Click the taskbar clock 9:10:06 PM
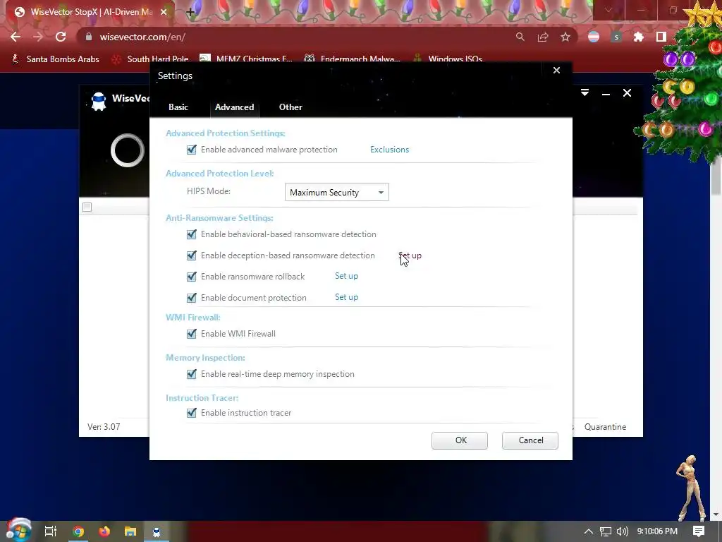The image size is (722, 542). pos(657,531)
